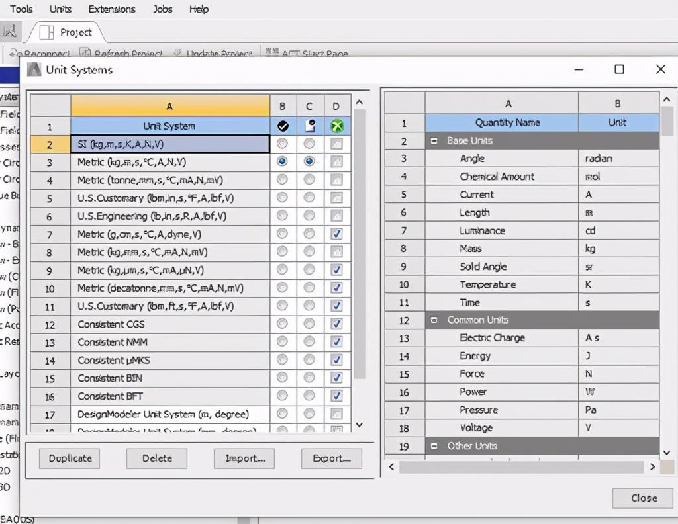The image size is (678, 524).
Task: Set Metric (kg,mm,s,°C,mA,N,mV) as default
Action: coord(309,251)
